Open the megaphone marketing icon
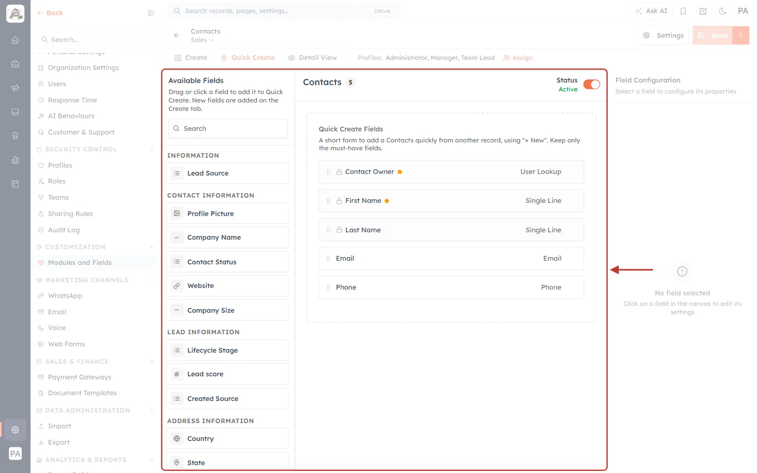Screen dimensions: 757x473 pos(15,88)
